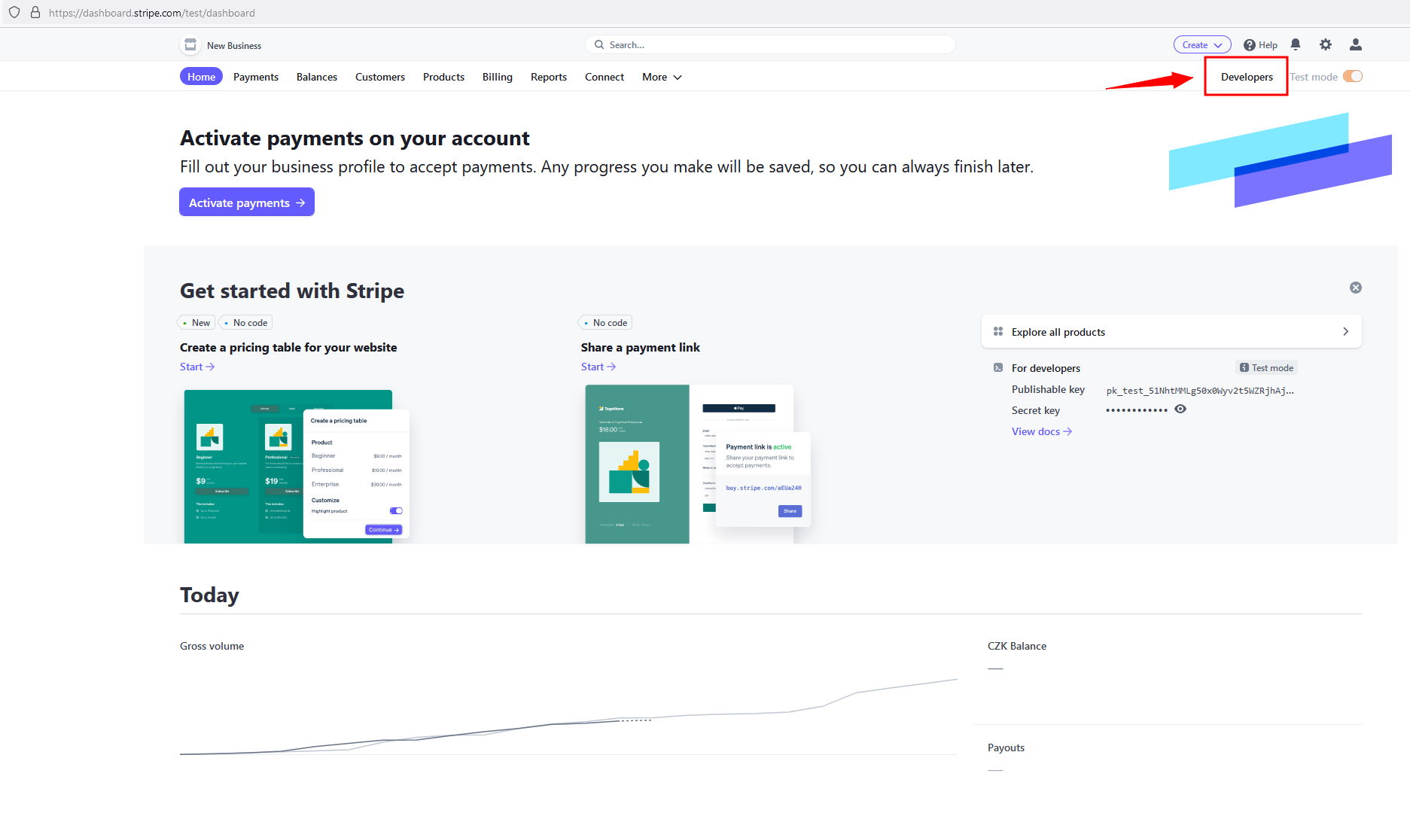1410x819 pixels.
Task: Click the CZK Balance label
Action: pyautogui.click(x=1017, y=646)
